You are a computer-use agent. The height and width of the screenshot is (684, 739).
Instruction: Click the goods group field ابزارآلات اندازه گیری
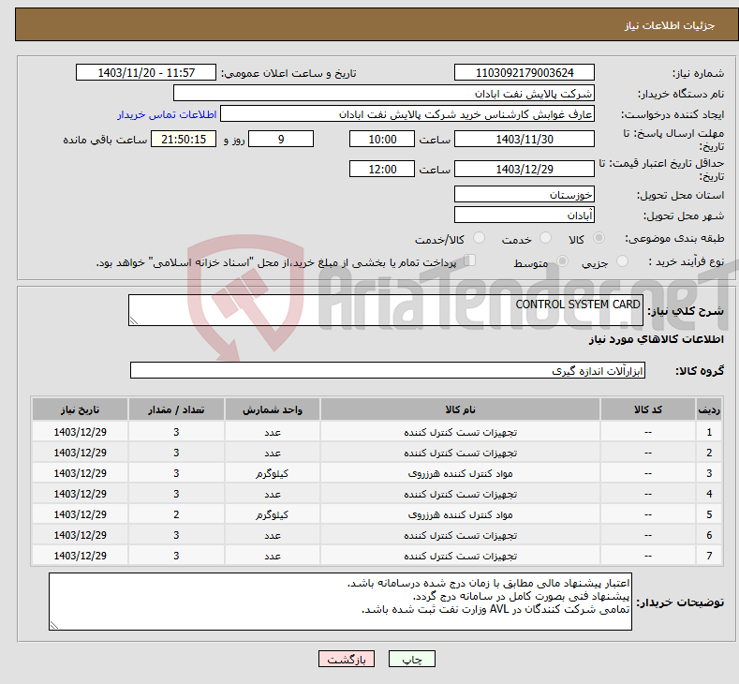[388, 370]
